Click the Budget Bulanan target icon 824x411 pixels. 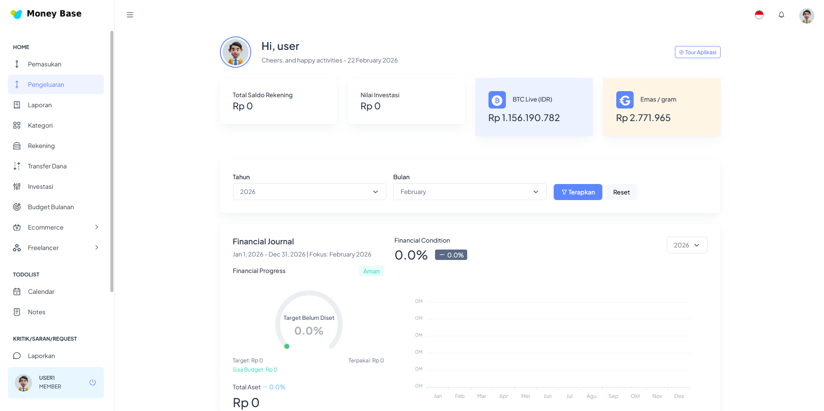[17, 207]
